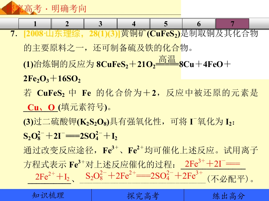Click the red answer Cu、O
This screenshot has height=201, width=269.
tap(41, 107)
